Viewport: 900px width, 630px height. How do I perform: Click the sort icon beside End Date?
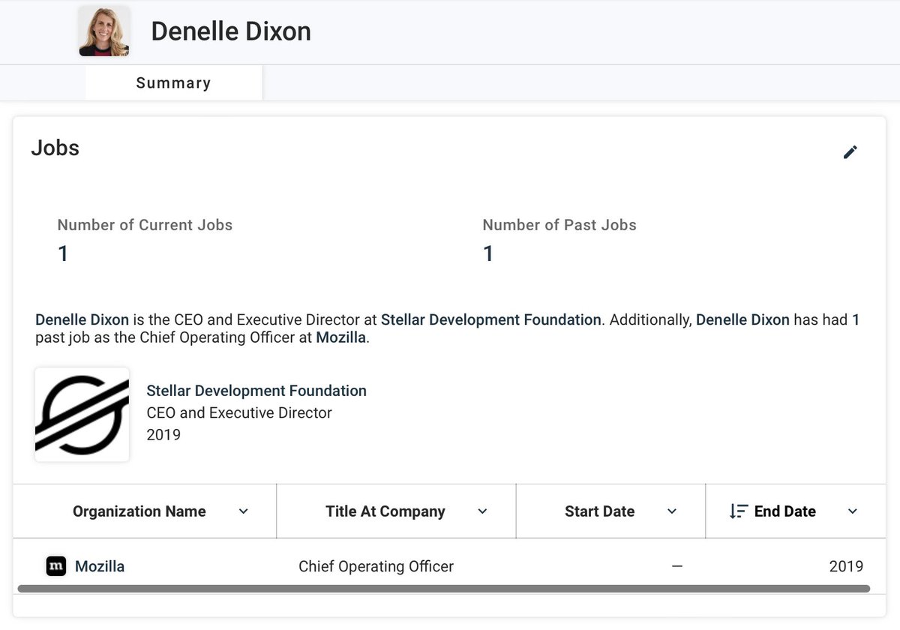click(x=738, y=511)
